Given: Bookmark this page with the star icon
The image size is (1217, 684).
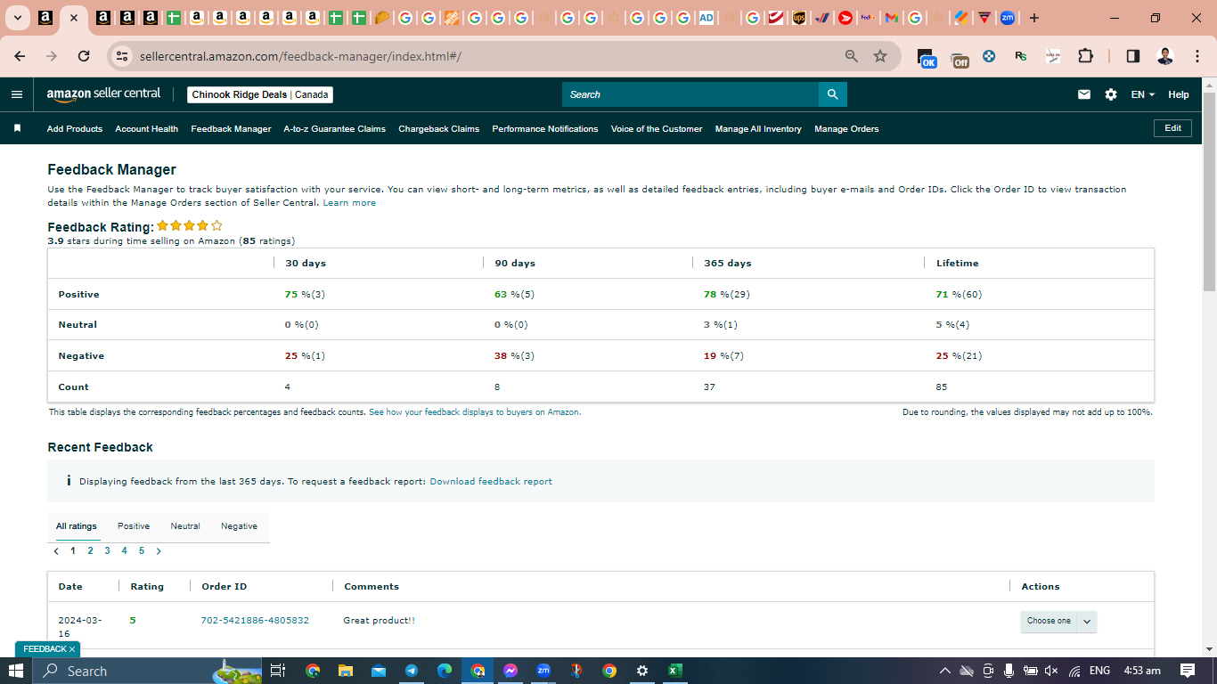Looking at the screenshot, I should pos(880,56).
